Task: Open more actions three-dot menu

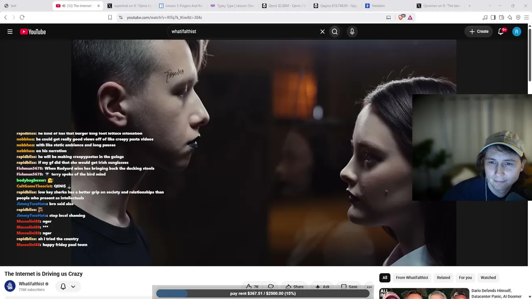Action: (x=369, y=287)
